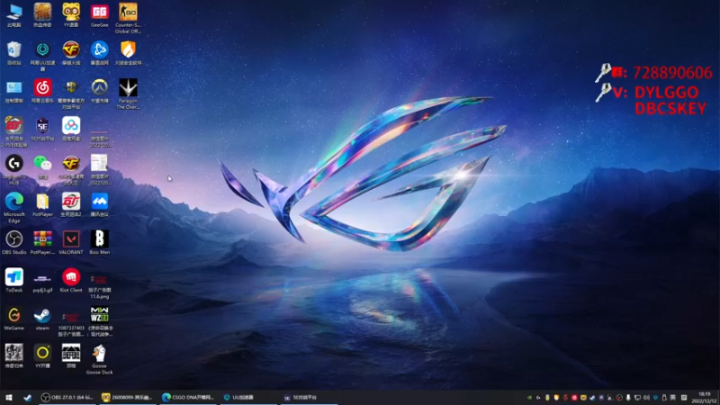This screenshot has width=720, height=405.
Task: Open the MW WZ Call of Duty shortcut
Action: coord(100,322)
